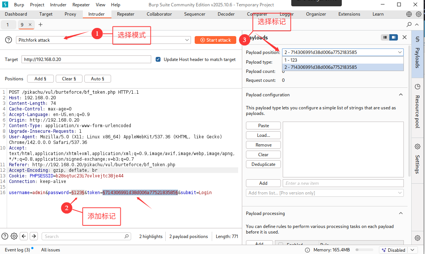Click Add next to Enter a new item

point(263,183)
